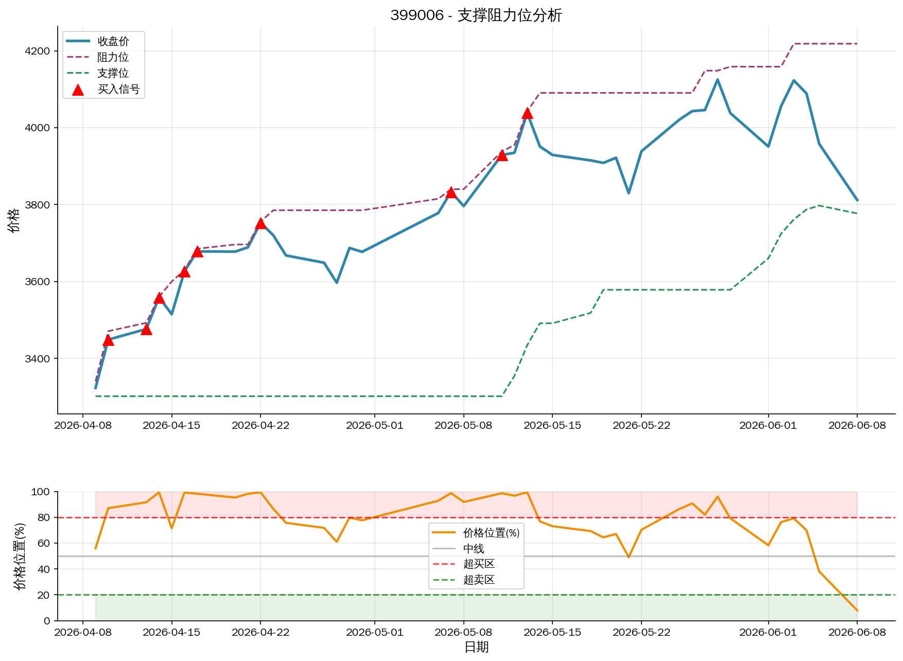
Task: Click the buy signal triangle near 3830 before 2026-05-08
Action: [451, 192]
